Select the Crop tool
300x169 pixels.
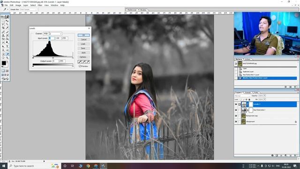point(3,28)
